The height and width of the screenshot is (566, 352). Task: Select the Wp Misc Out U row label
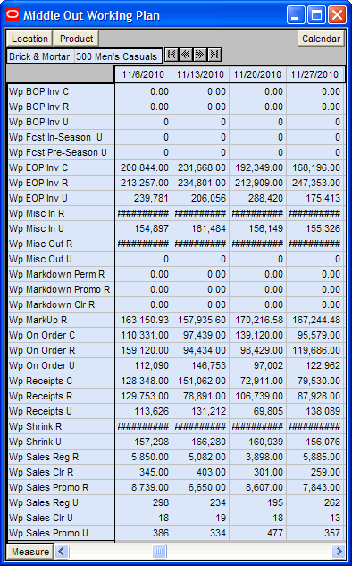click(61, 259)
